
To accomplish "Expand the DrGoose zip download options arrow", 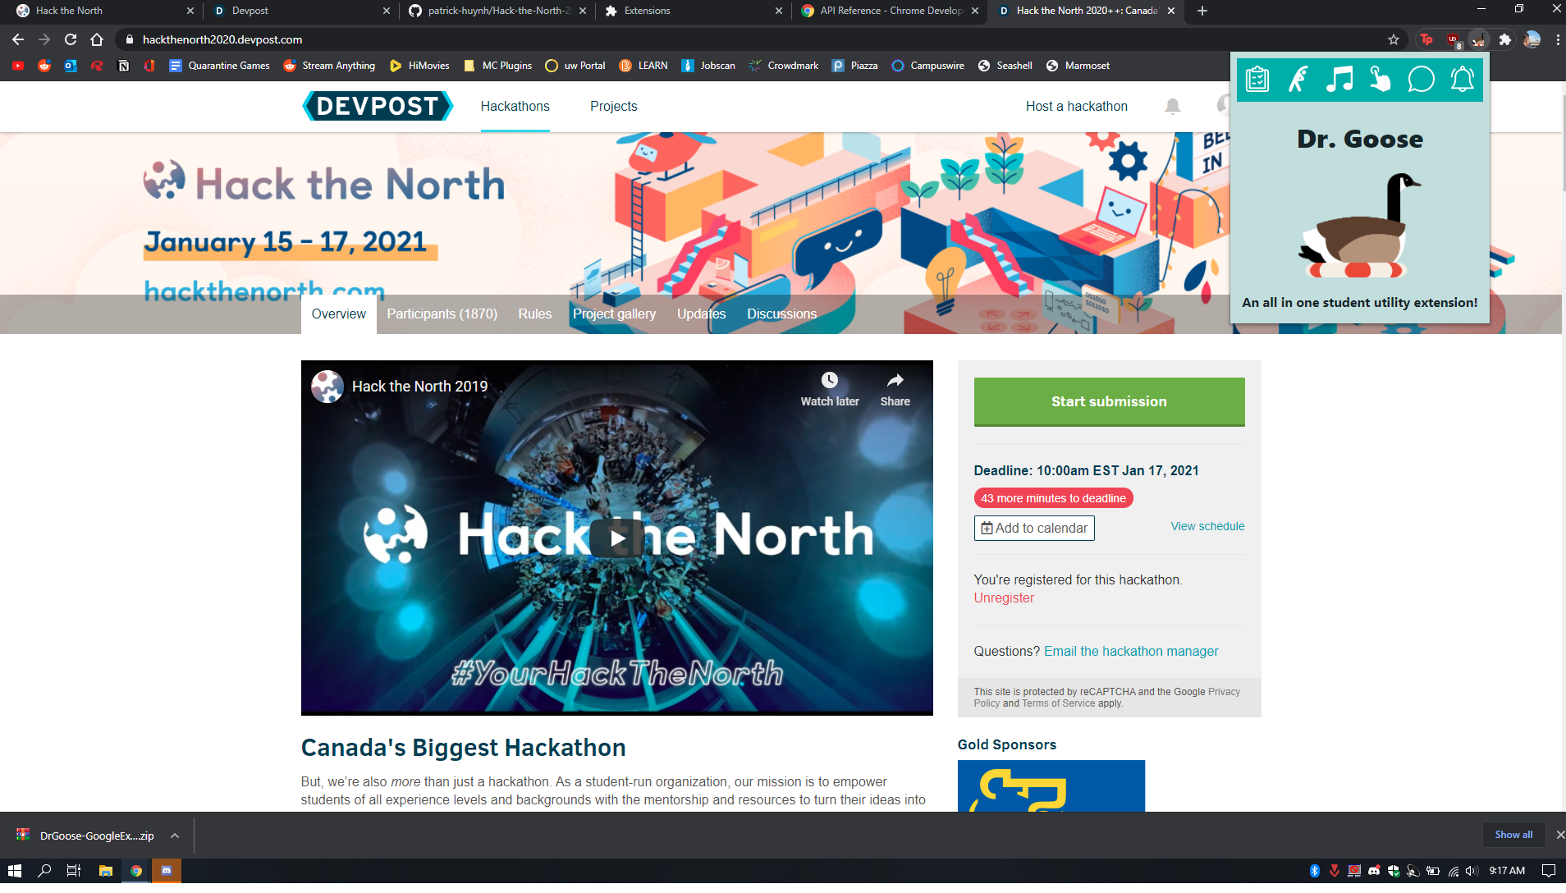I will coord(175,836).
